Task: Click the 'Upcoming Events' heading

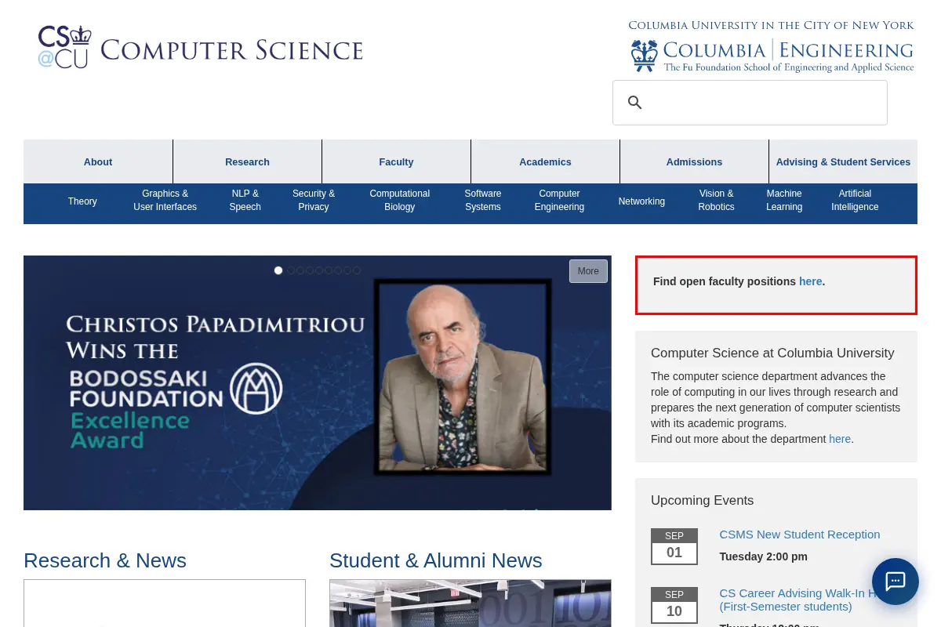Action: (x=702, y=500)
